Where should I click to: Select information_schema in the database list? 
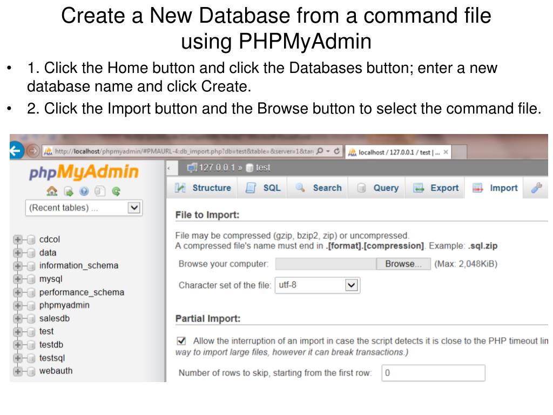click(79, 266)
